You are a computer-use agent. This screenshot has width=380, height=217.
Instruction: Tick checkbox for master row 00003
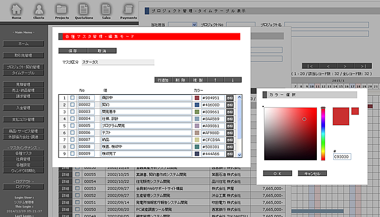[x=72, y=112]
